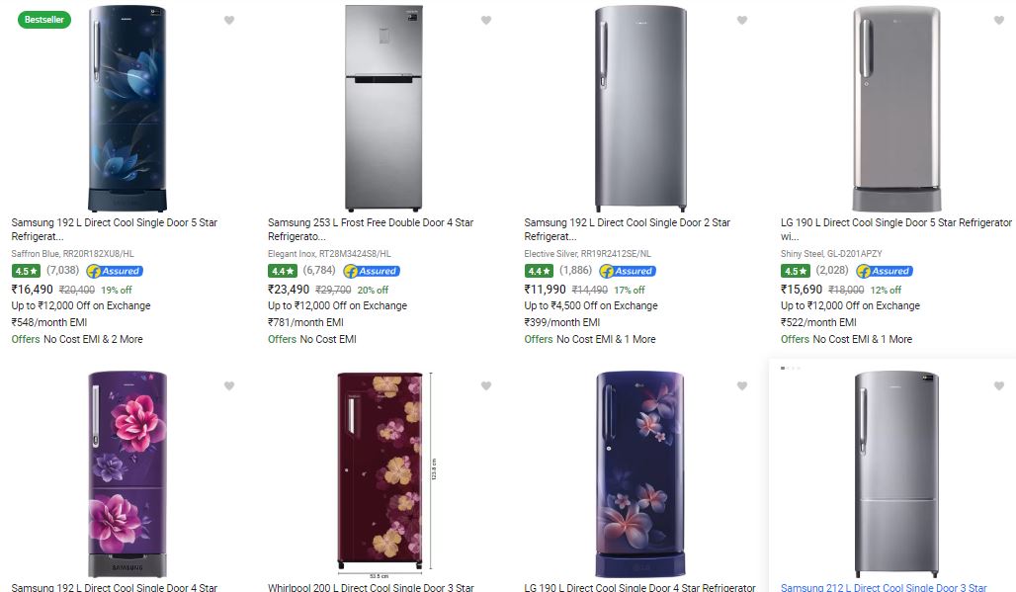Toggle wishlist heart on Samsung 253 L refrigerator
Image resolution: width=1016 pixels, height=592 pixels.
486,21
